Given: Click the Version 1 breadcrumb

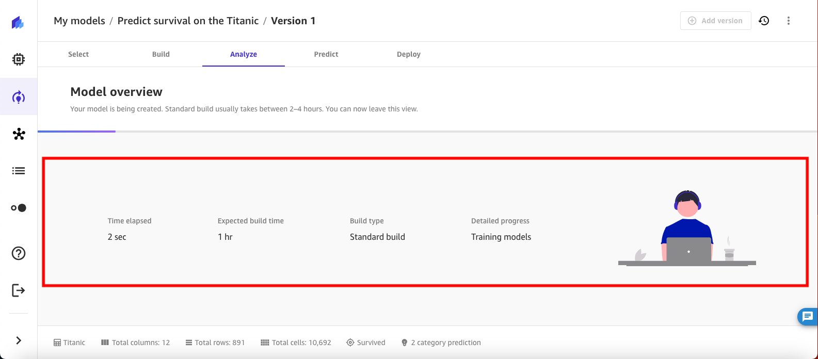Looking at the screenshot, I should 293,21.
